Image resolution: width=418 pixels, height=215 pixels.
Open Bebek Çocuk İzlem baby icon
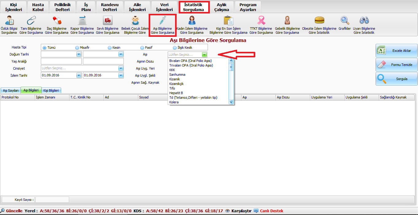(x=135, y=21)
